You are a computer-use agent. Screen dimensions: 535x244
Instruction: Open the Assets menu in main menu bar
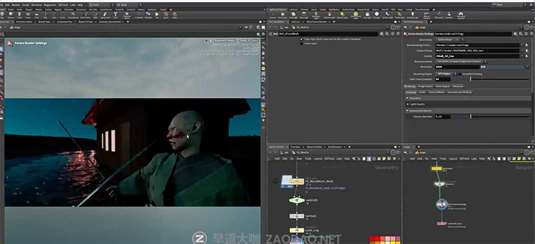[x=25, y=5]
